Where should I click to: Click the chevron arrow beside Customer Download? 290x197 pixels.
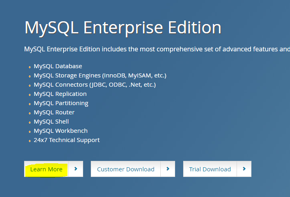(x=168, y=169)
